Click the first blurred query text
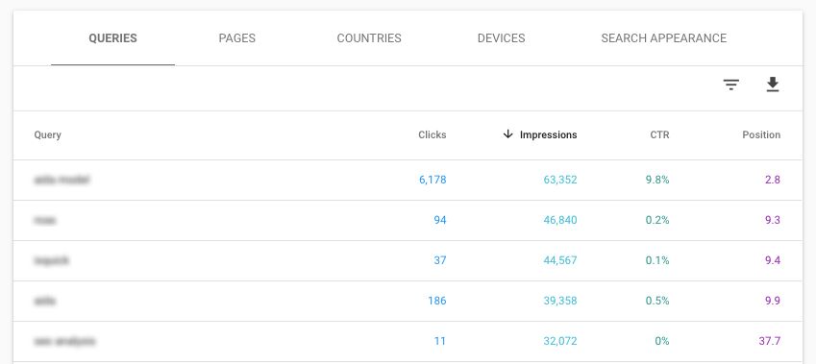The height and width of the screenshot is (364, 816). (x=62, y=180)
